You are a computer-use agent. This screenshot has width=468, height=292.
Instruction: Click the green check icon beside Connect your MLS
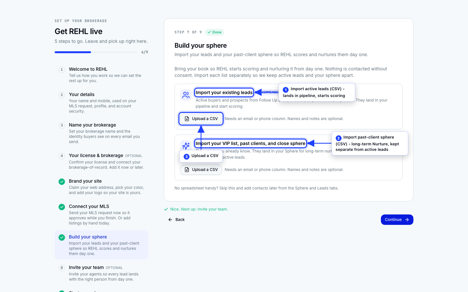pyautogui.click(x=62, y=207)
